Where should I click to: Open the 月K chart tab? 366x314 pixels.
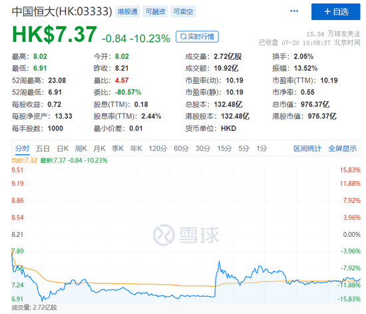(99, 148)
